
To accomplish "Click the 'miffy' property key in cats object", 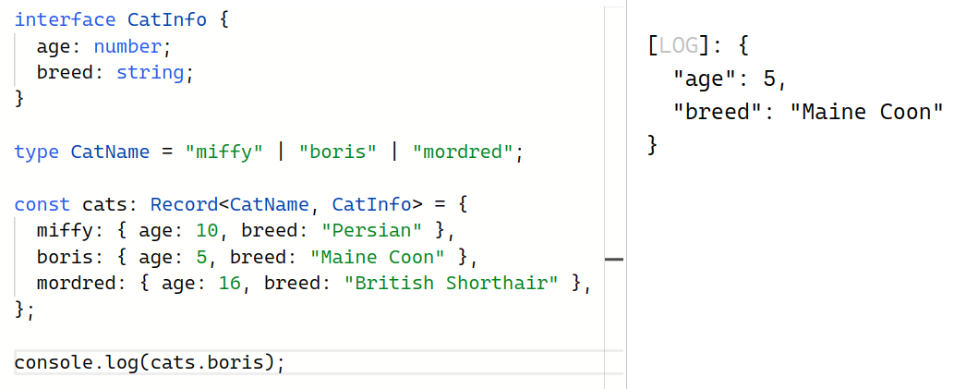I will (x=65, y=231).
